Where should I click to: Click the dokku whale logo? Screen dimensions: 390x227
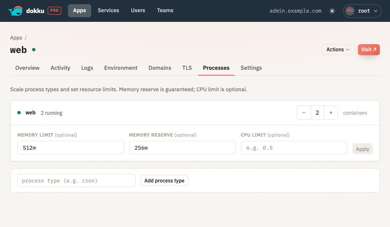pos(16,11)
